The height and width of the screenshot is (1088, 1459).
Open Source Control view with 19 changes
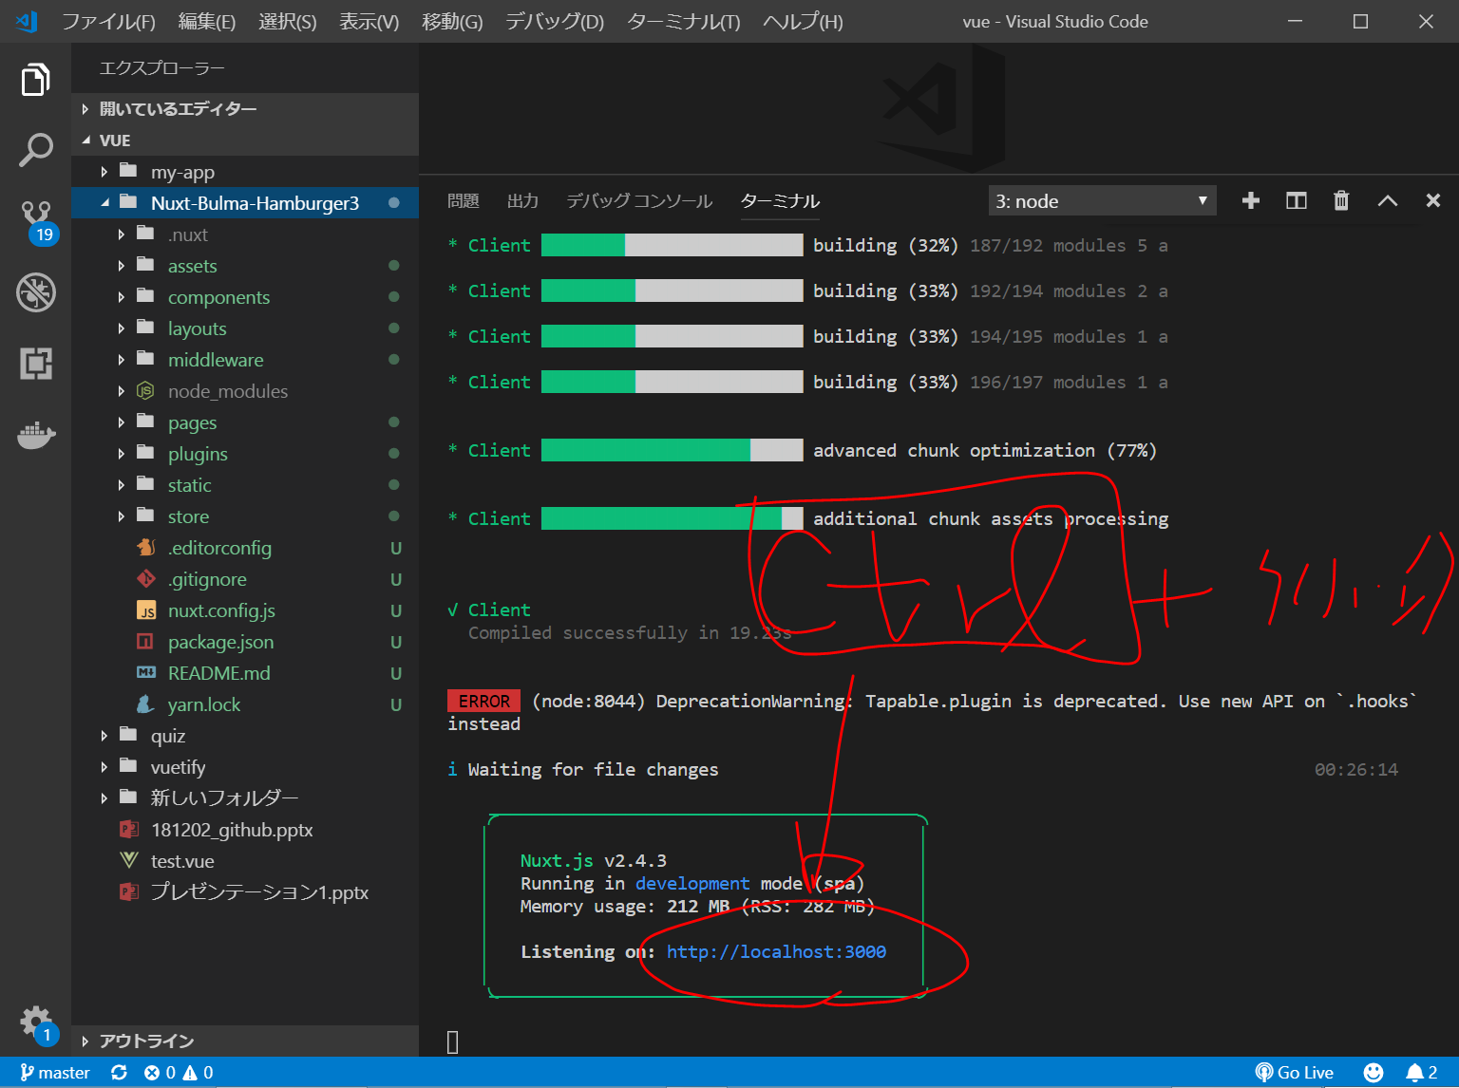tap(36, 220)
